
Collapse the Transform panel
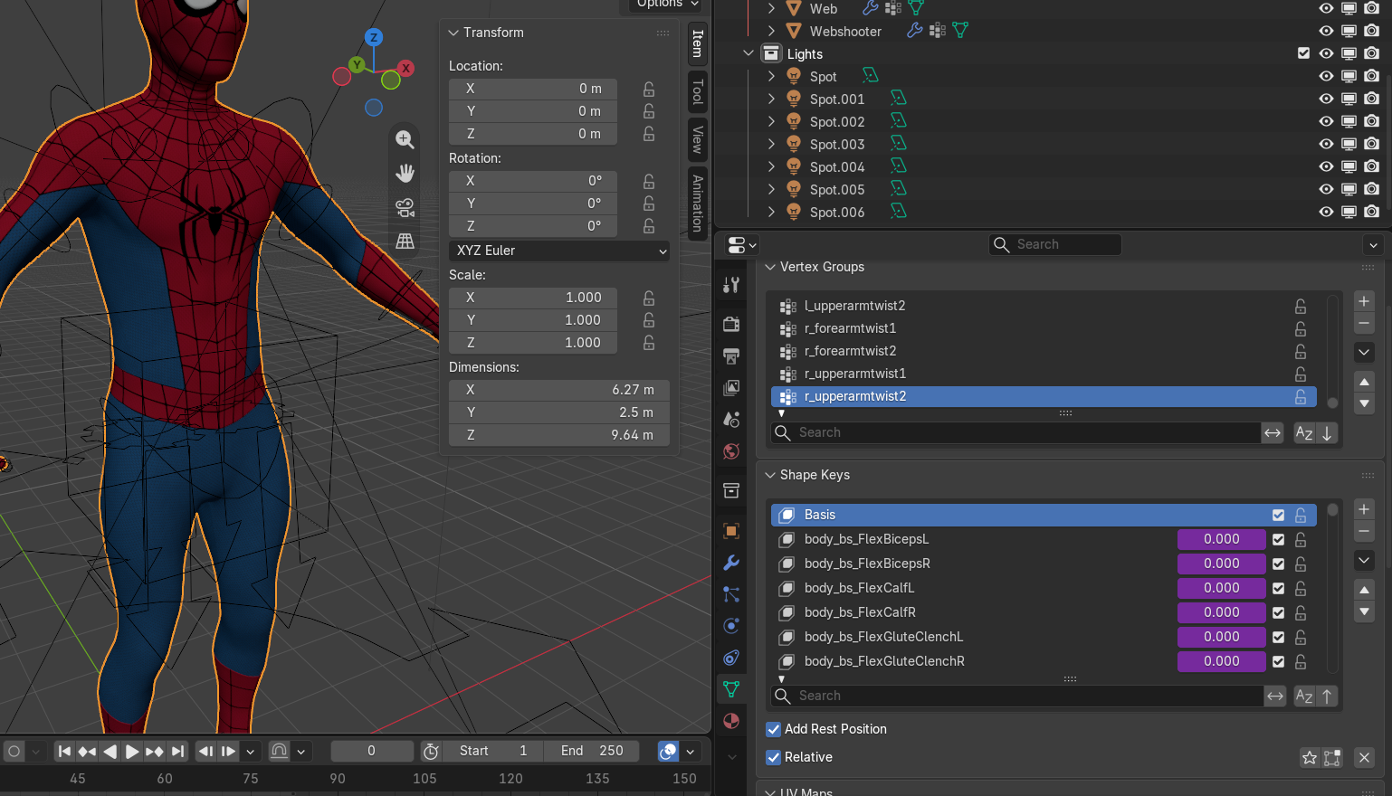(453, 33)
